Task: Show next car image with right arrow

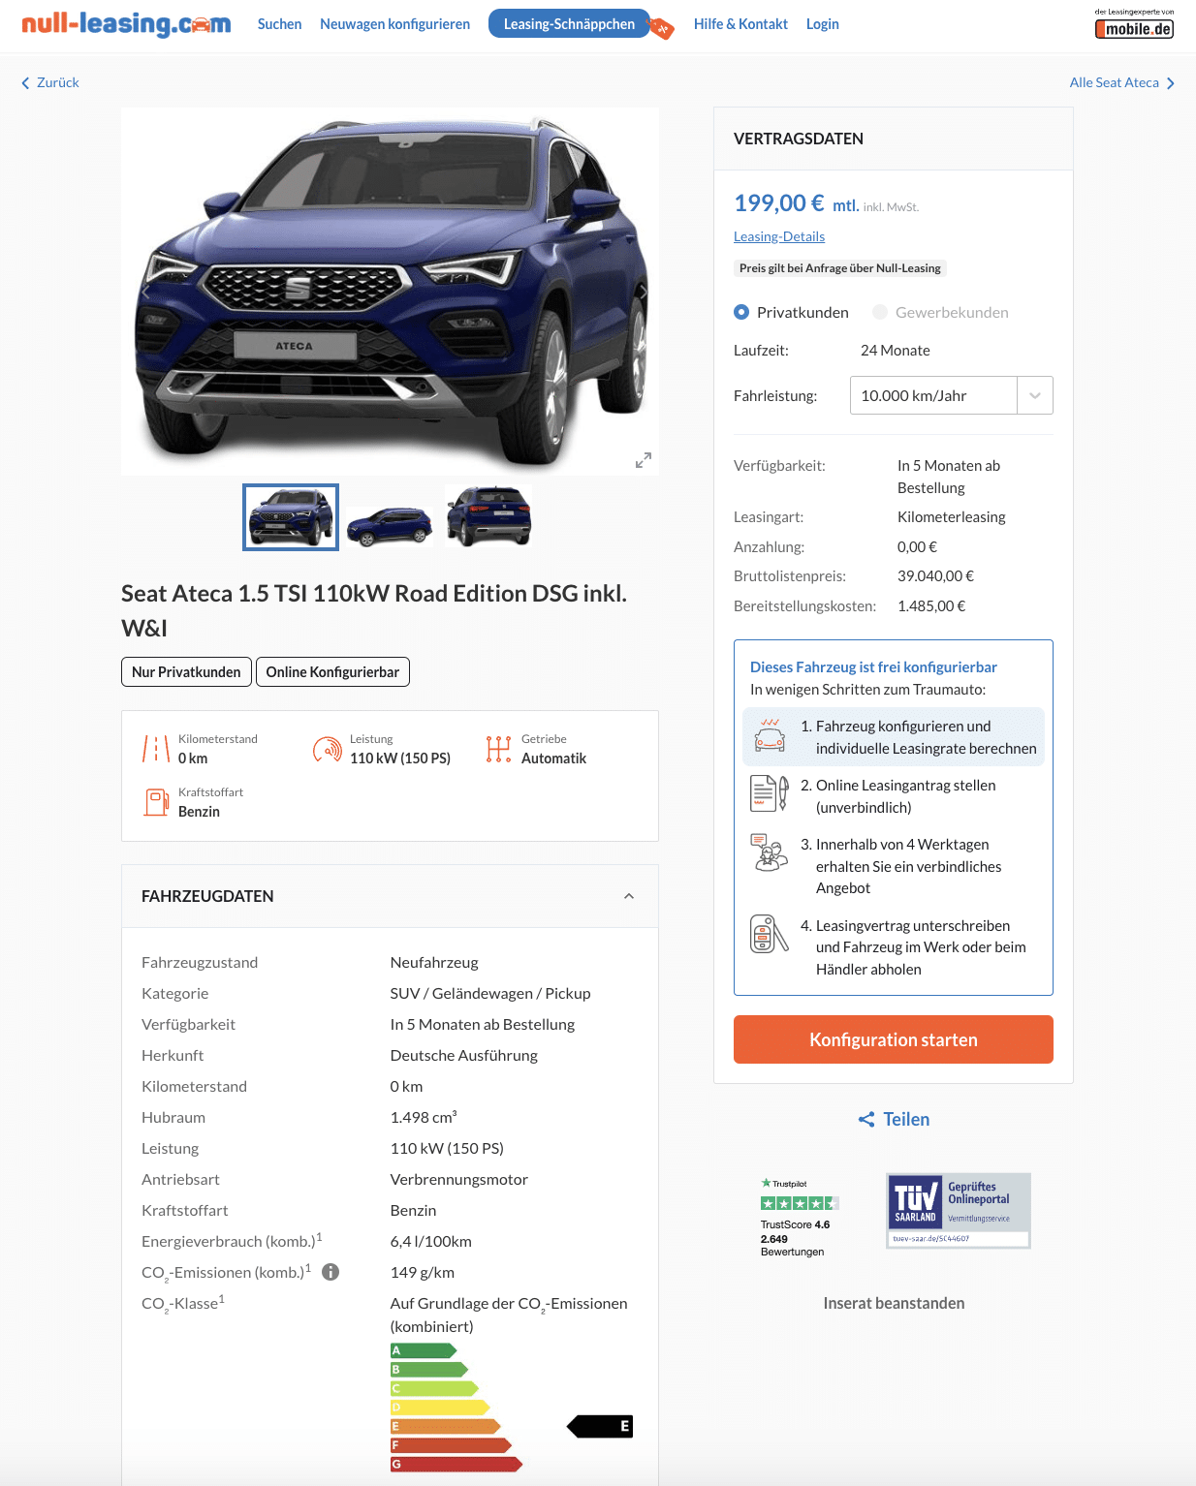Action: click(643, 292)
